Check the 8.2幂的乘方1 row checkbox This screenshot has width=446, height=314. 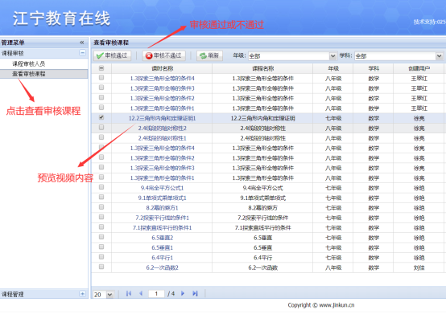point(101,207)
